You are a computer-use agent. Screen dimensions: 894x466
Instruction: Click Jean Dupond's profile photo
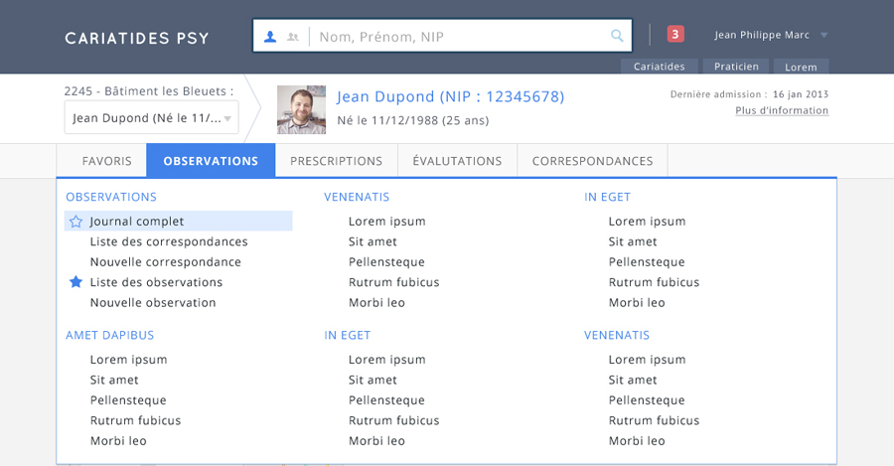tap(302, 110)
